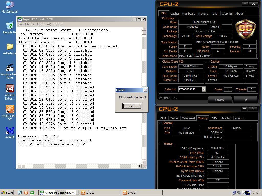Screen dimensions: 262x196
Task: Click the Checksum: 2C9EE2FF line
Action: tap(39, 136)
